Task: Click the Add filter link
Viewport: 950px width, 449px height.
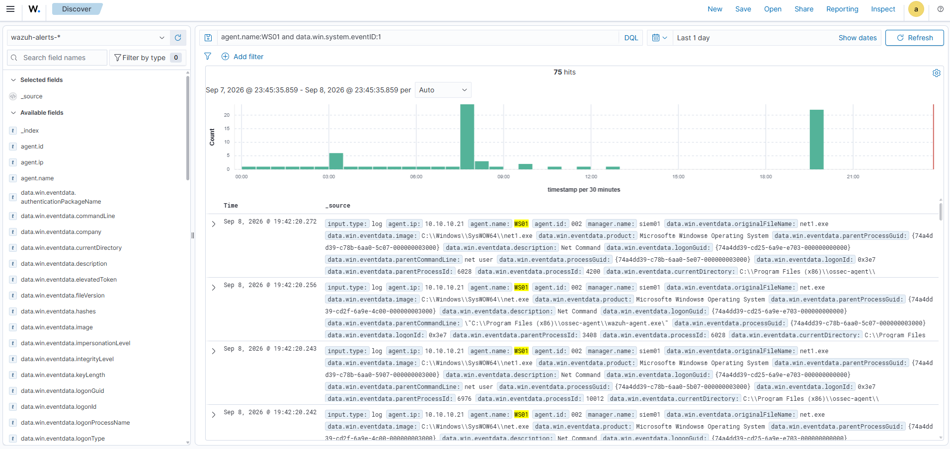Action: 248,57
